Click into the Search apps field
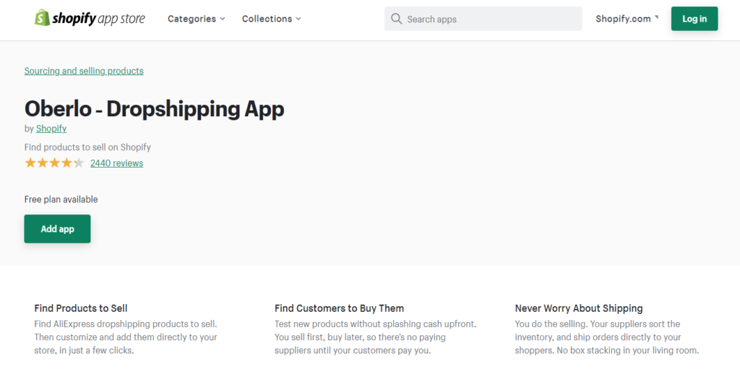The width and height of the screenshot is (740, 382). 483,19
